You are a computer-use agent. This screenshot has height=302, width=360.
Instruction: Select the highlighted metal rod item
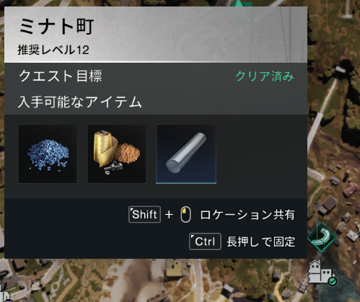coord(186,154)
